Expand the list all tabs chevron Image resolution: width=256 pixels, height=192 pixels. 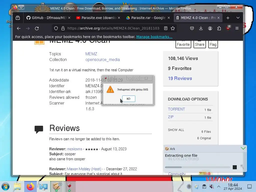[x=238, y=18]
